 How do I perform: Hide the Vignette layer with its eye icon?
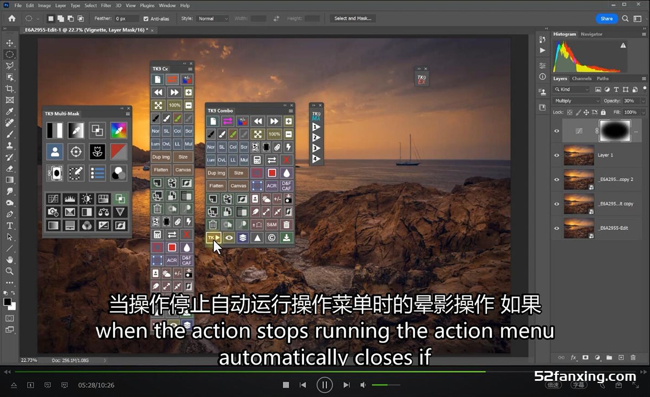pos(557,131)
